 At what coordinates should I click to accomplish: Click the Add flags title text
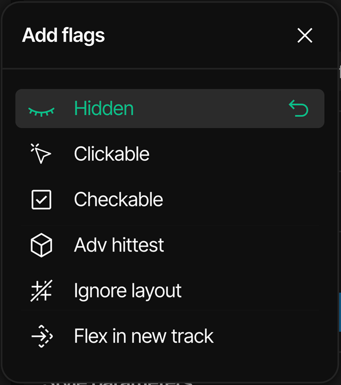[63, 35]
